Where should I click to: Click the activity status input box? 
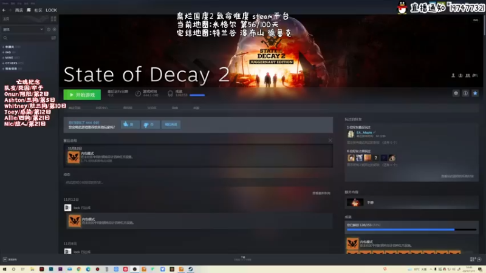pos(198,183)
